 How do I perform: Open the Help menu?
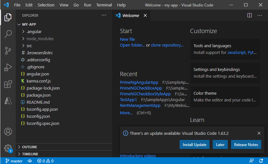point(121,5)
